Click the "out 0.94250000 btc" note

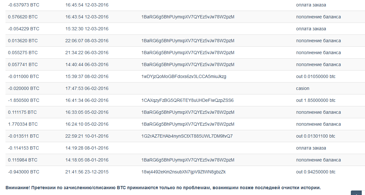click(x=316, y=172)
